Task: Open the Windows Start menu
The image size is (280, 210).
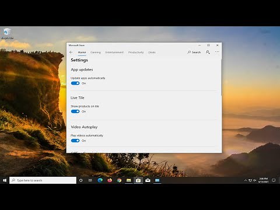Action: (5, 180)
